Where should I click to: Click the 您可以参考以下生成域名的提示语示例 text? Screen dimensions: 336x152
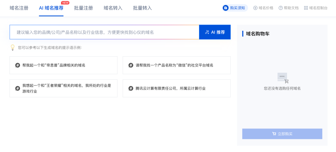point(50,48)
